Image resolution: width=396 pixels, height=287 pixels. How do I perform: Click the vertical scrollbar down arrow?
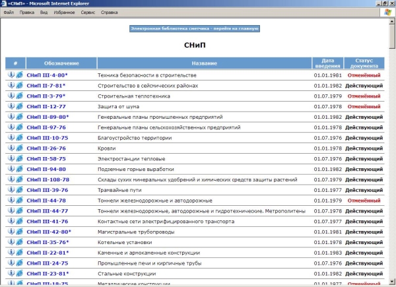[x=391, y=281]
